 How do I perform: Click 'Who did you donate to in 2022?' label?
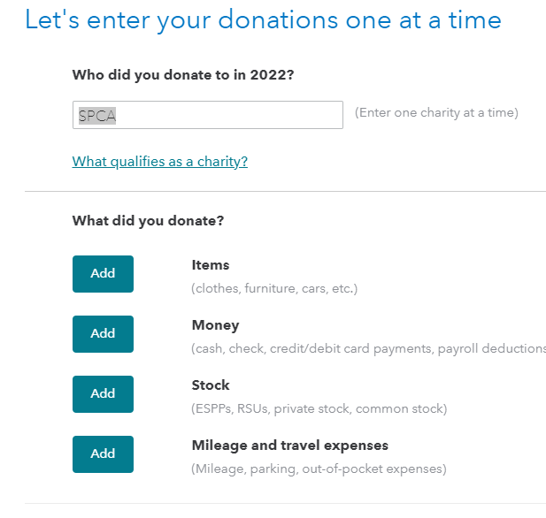(183, 75)
